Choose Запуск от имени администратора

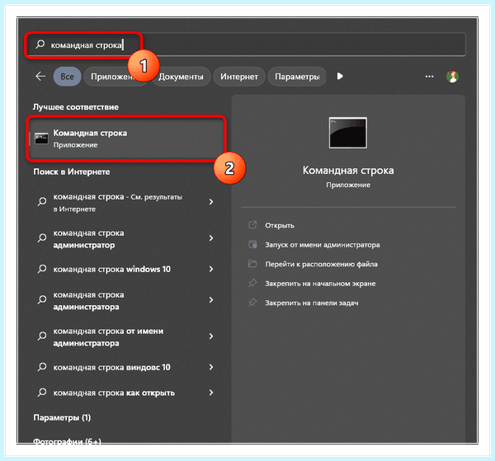pyautogui.click(x=323, y=245)
